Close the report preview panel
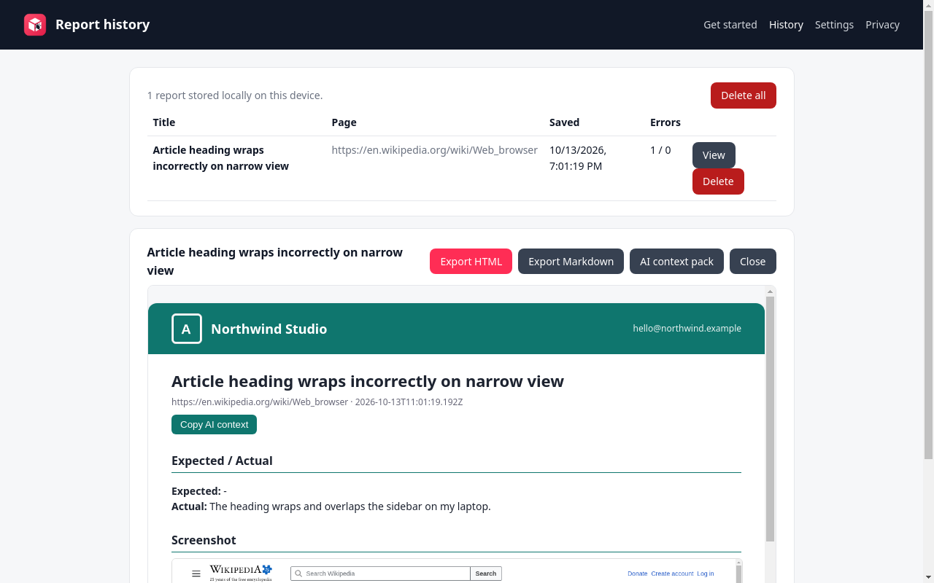 click(753, 262)
